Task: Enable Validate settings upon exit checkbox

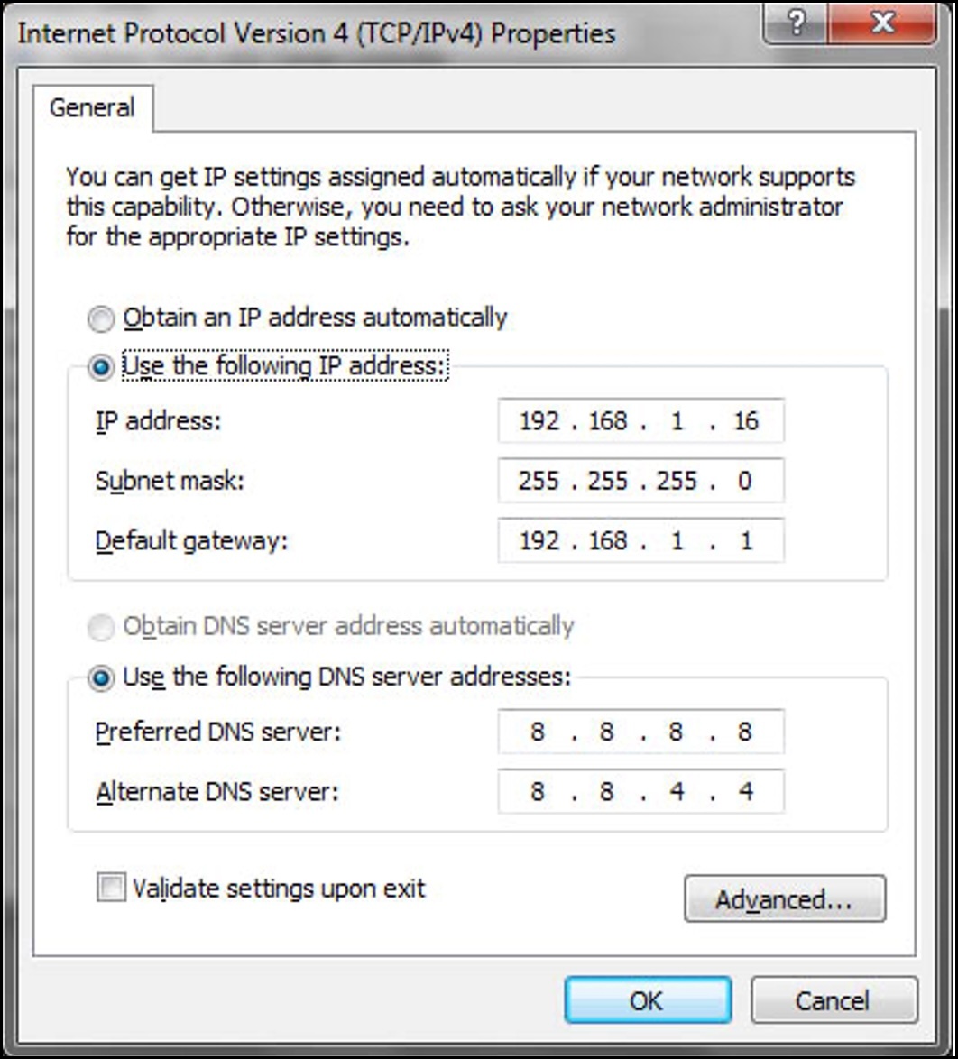Action: point(111,888)
